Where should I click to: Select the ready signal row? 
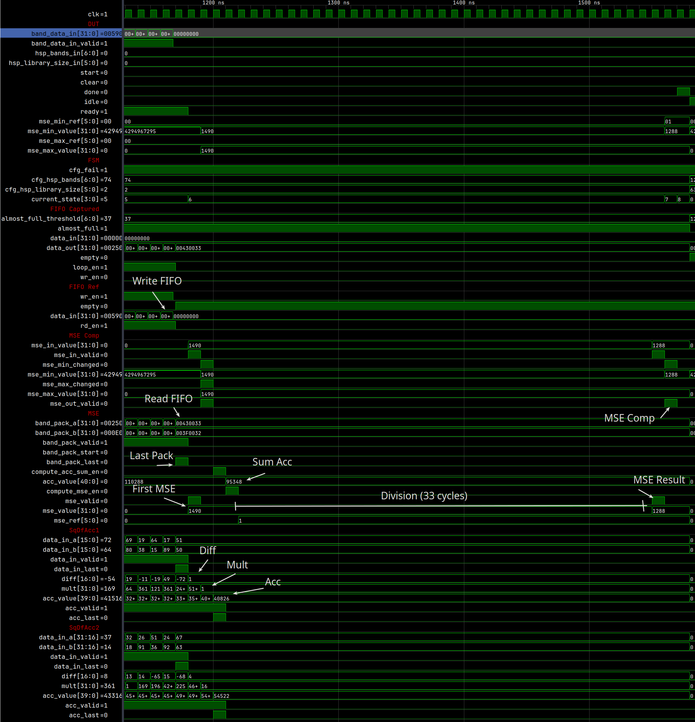point(94,111)
